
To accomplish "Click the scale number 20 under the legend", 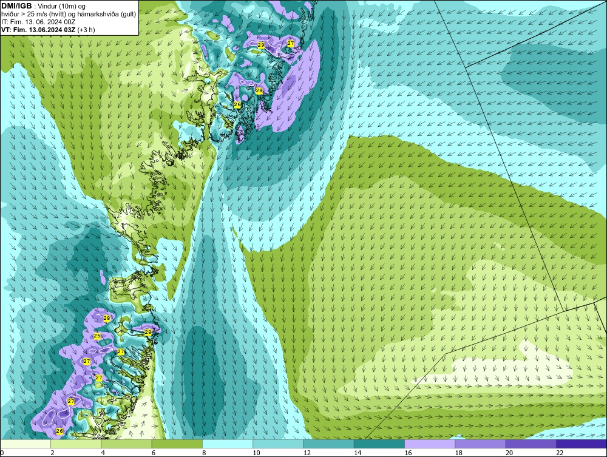I will click(509, 453).
